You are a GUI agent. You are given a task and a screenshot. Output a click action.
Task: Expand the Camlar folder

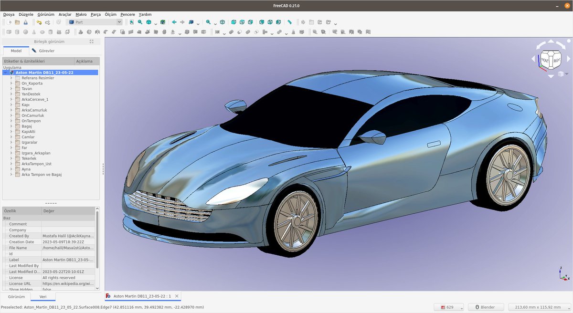point(11,137)
